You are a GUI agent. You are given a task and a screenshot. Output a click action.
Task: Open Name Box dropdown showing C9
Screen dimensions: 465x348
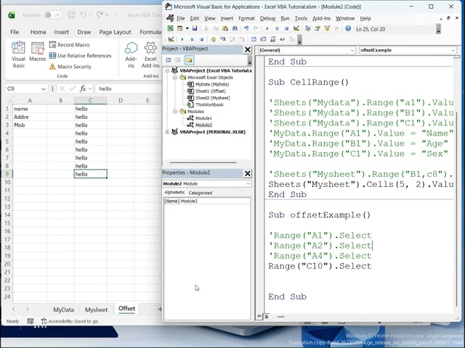[44, 88]
